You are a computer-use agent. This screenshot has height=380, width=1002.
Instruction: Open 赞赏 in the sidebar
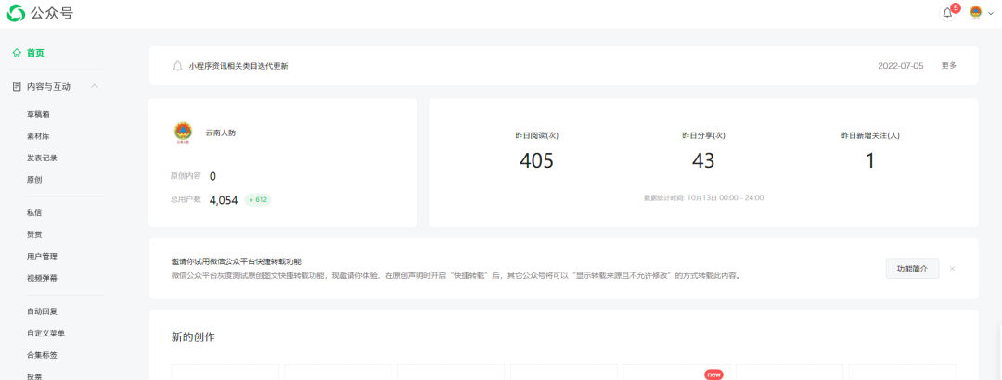pyautogui.click(x=34, y=234)
